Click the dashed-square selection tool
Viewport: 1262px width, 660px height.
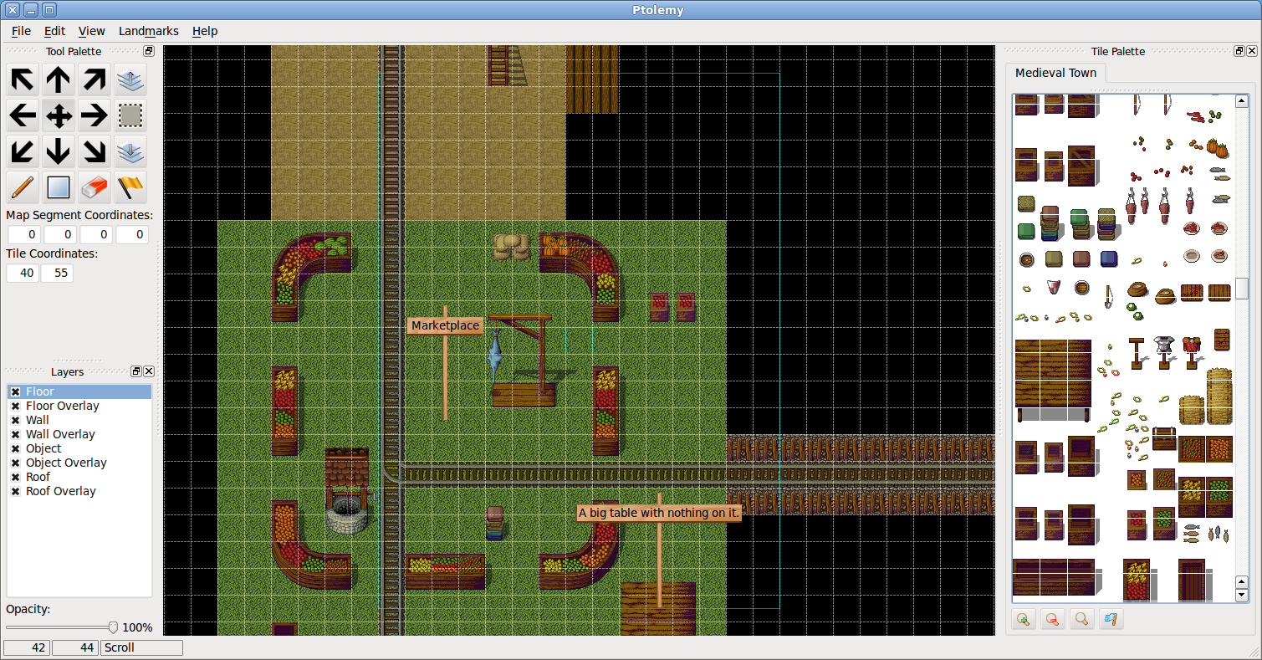click(130, 115)
